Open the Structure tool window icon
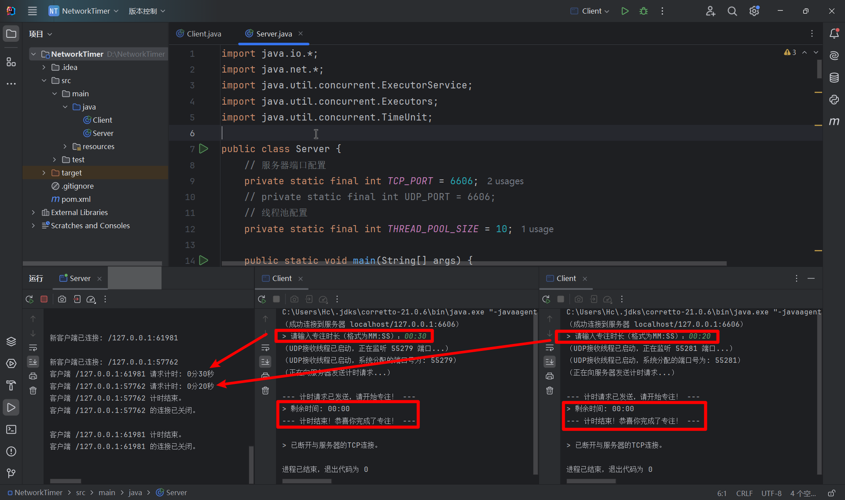The image size is (845, 500). 11,62
